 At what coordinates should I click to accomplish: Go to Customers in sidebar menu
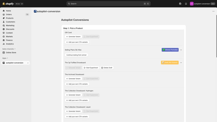(10, 22)
